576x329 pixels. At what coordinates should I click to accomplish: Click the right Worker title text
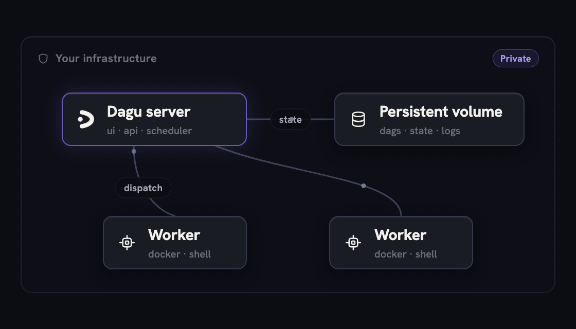click(x=401, y=235)
